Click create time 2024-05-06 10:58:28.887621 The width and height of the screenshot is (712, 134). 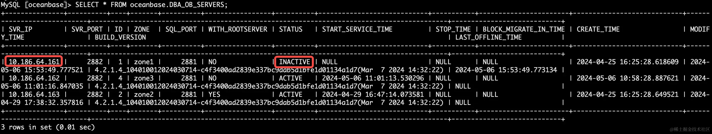point(627,78)
